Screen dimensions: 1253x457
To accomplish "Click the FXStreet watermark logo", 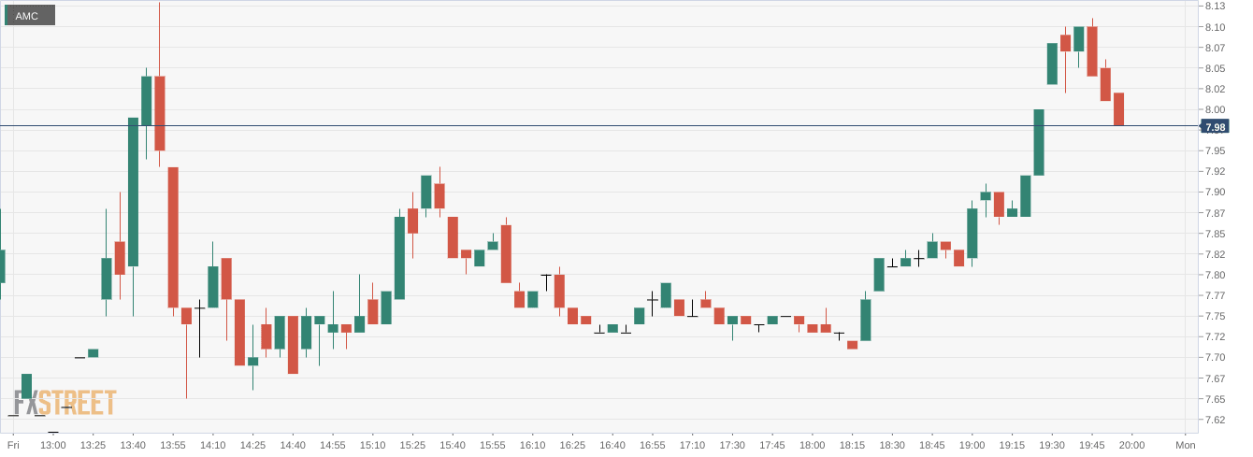I will click(x=65, y=403).
